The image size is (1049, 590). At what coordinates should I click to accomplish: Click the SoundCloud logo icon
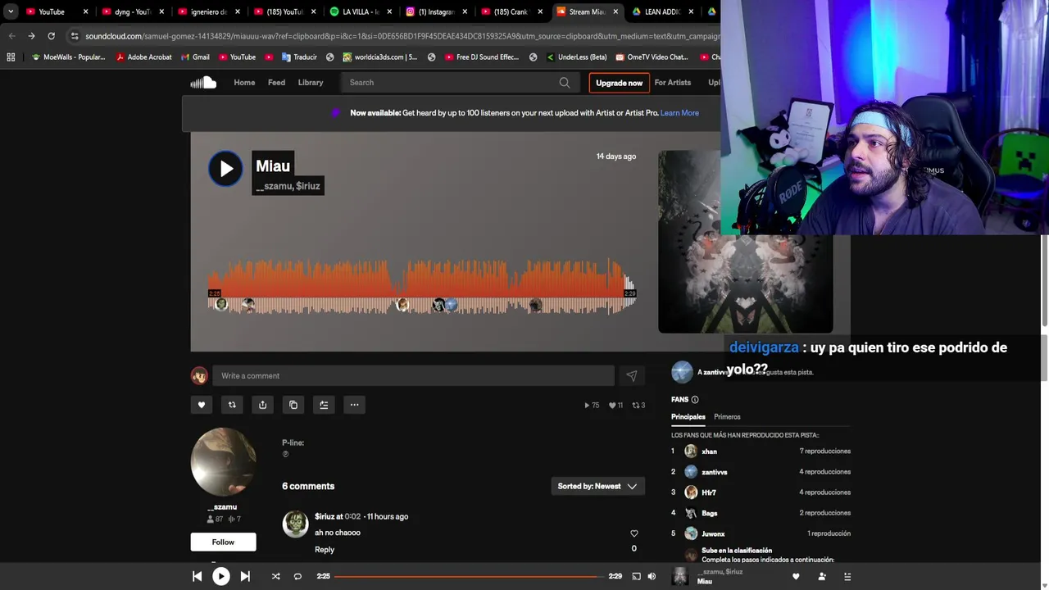(203, 82)
